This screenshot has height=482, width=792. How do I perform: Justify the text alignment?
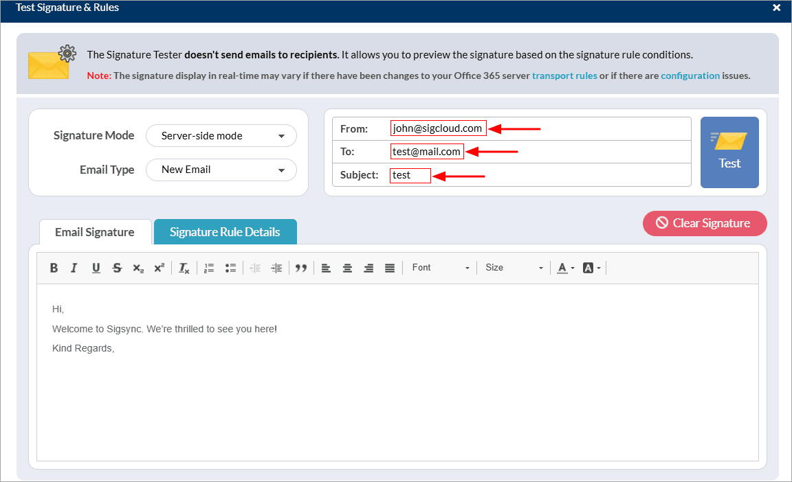390,268
